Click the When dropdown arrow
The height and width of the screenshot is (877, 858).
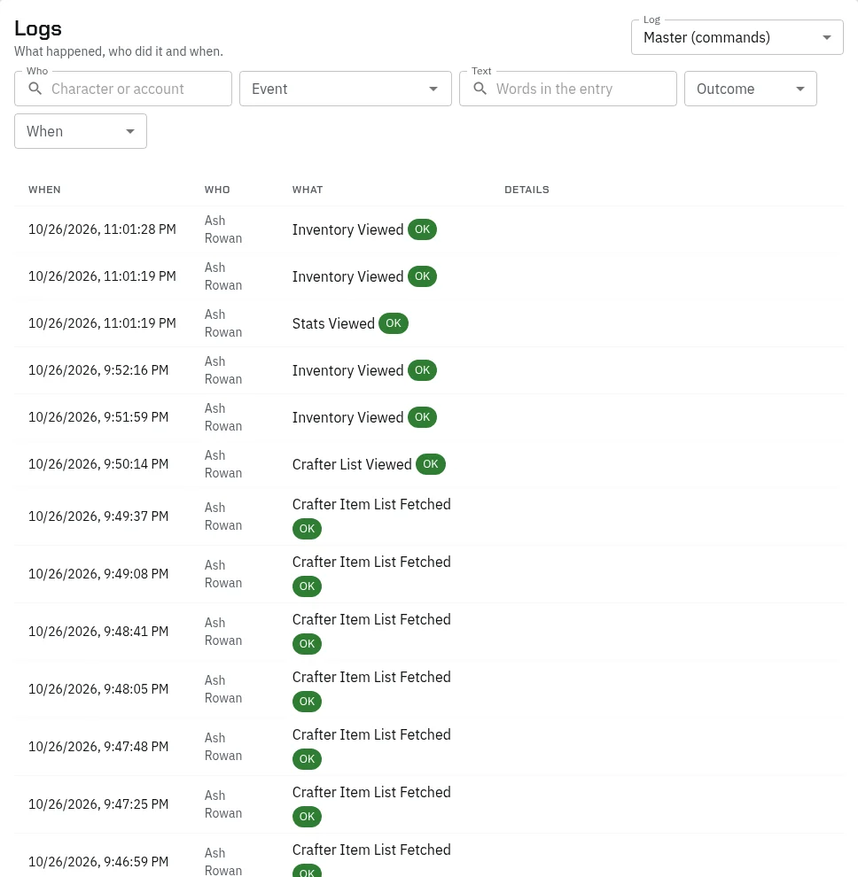129,131
